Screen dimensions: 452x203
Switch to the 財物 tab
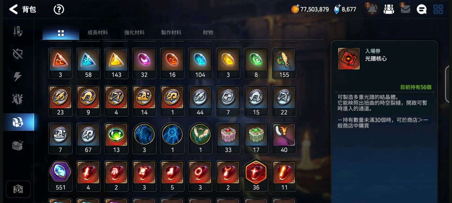(x=208, y=33)
